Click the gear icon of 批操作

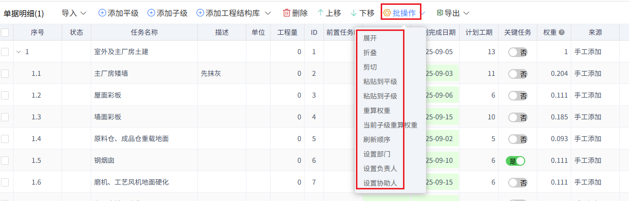tap(387, 13)
